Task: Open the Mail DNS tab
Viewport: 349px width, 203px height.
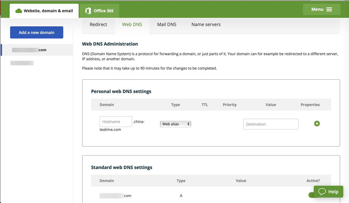Action: pyautogui.click(x=167, y=24)
